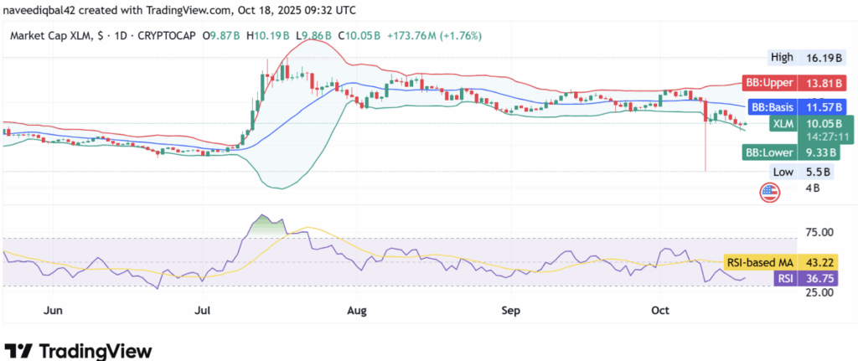Select the Oct label on time axis
This screenshot has height=361, width=858.
(x=660, y=311)
